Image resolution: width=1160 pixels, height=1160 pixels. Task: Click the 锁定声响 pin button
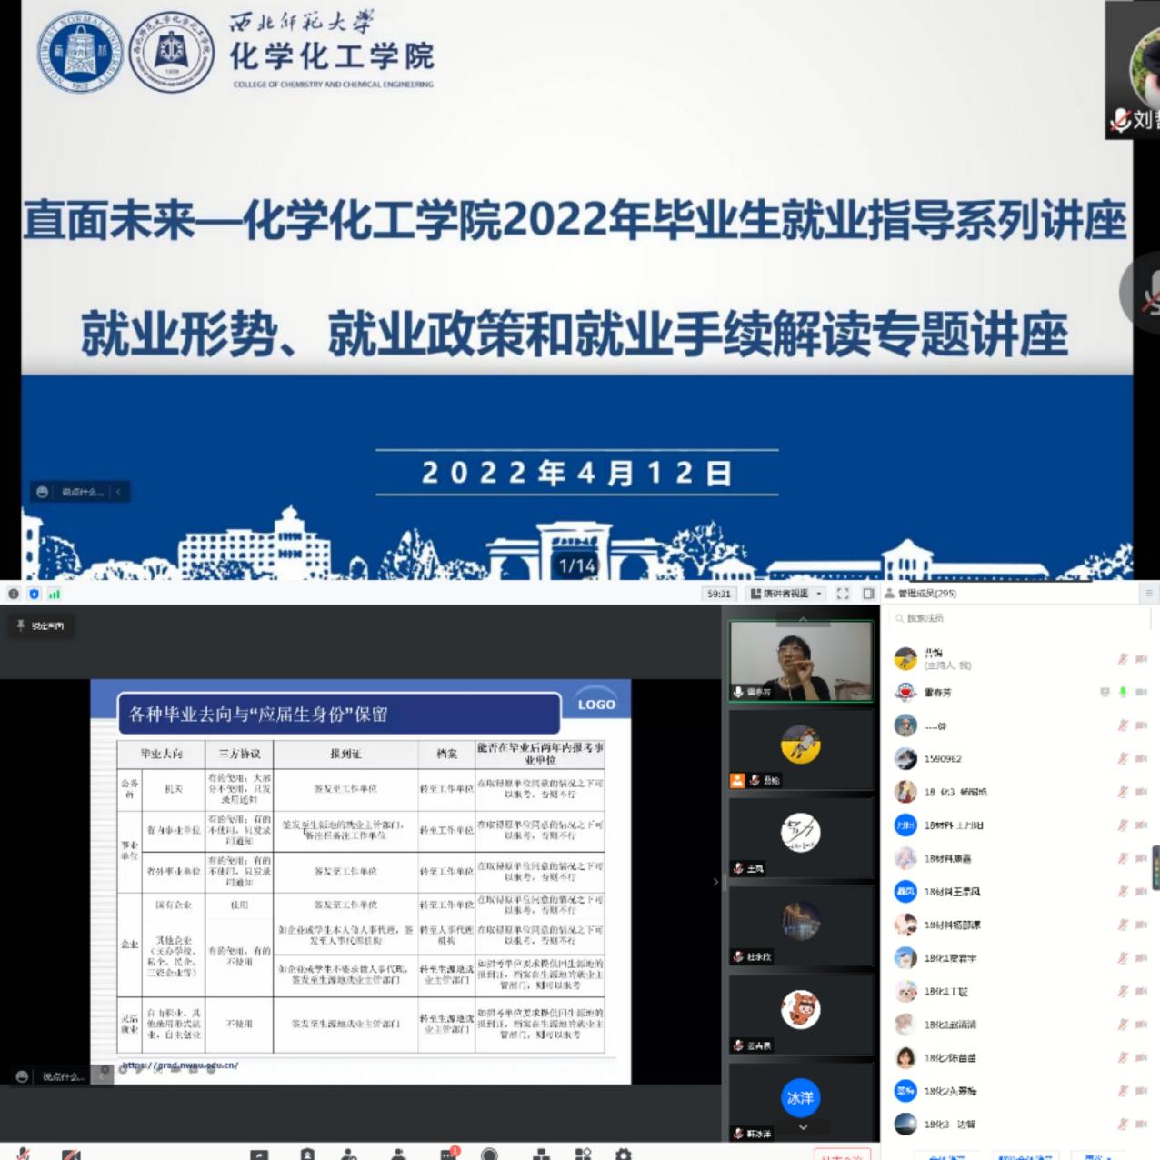coord(40,625)
